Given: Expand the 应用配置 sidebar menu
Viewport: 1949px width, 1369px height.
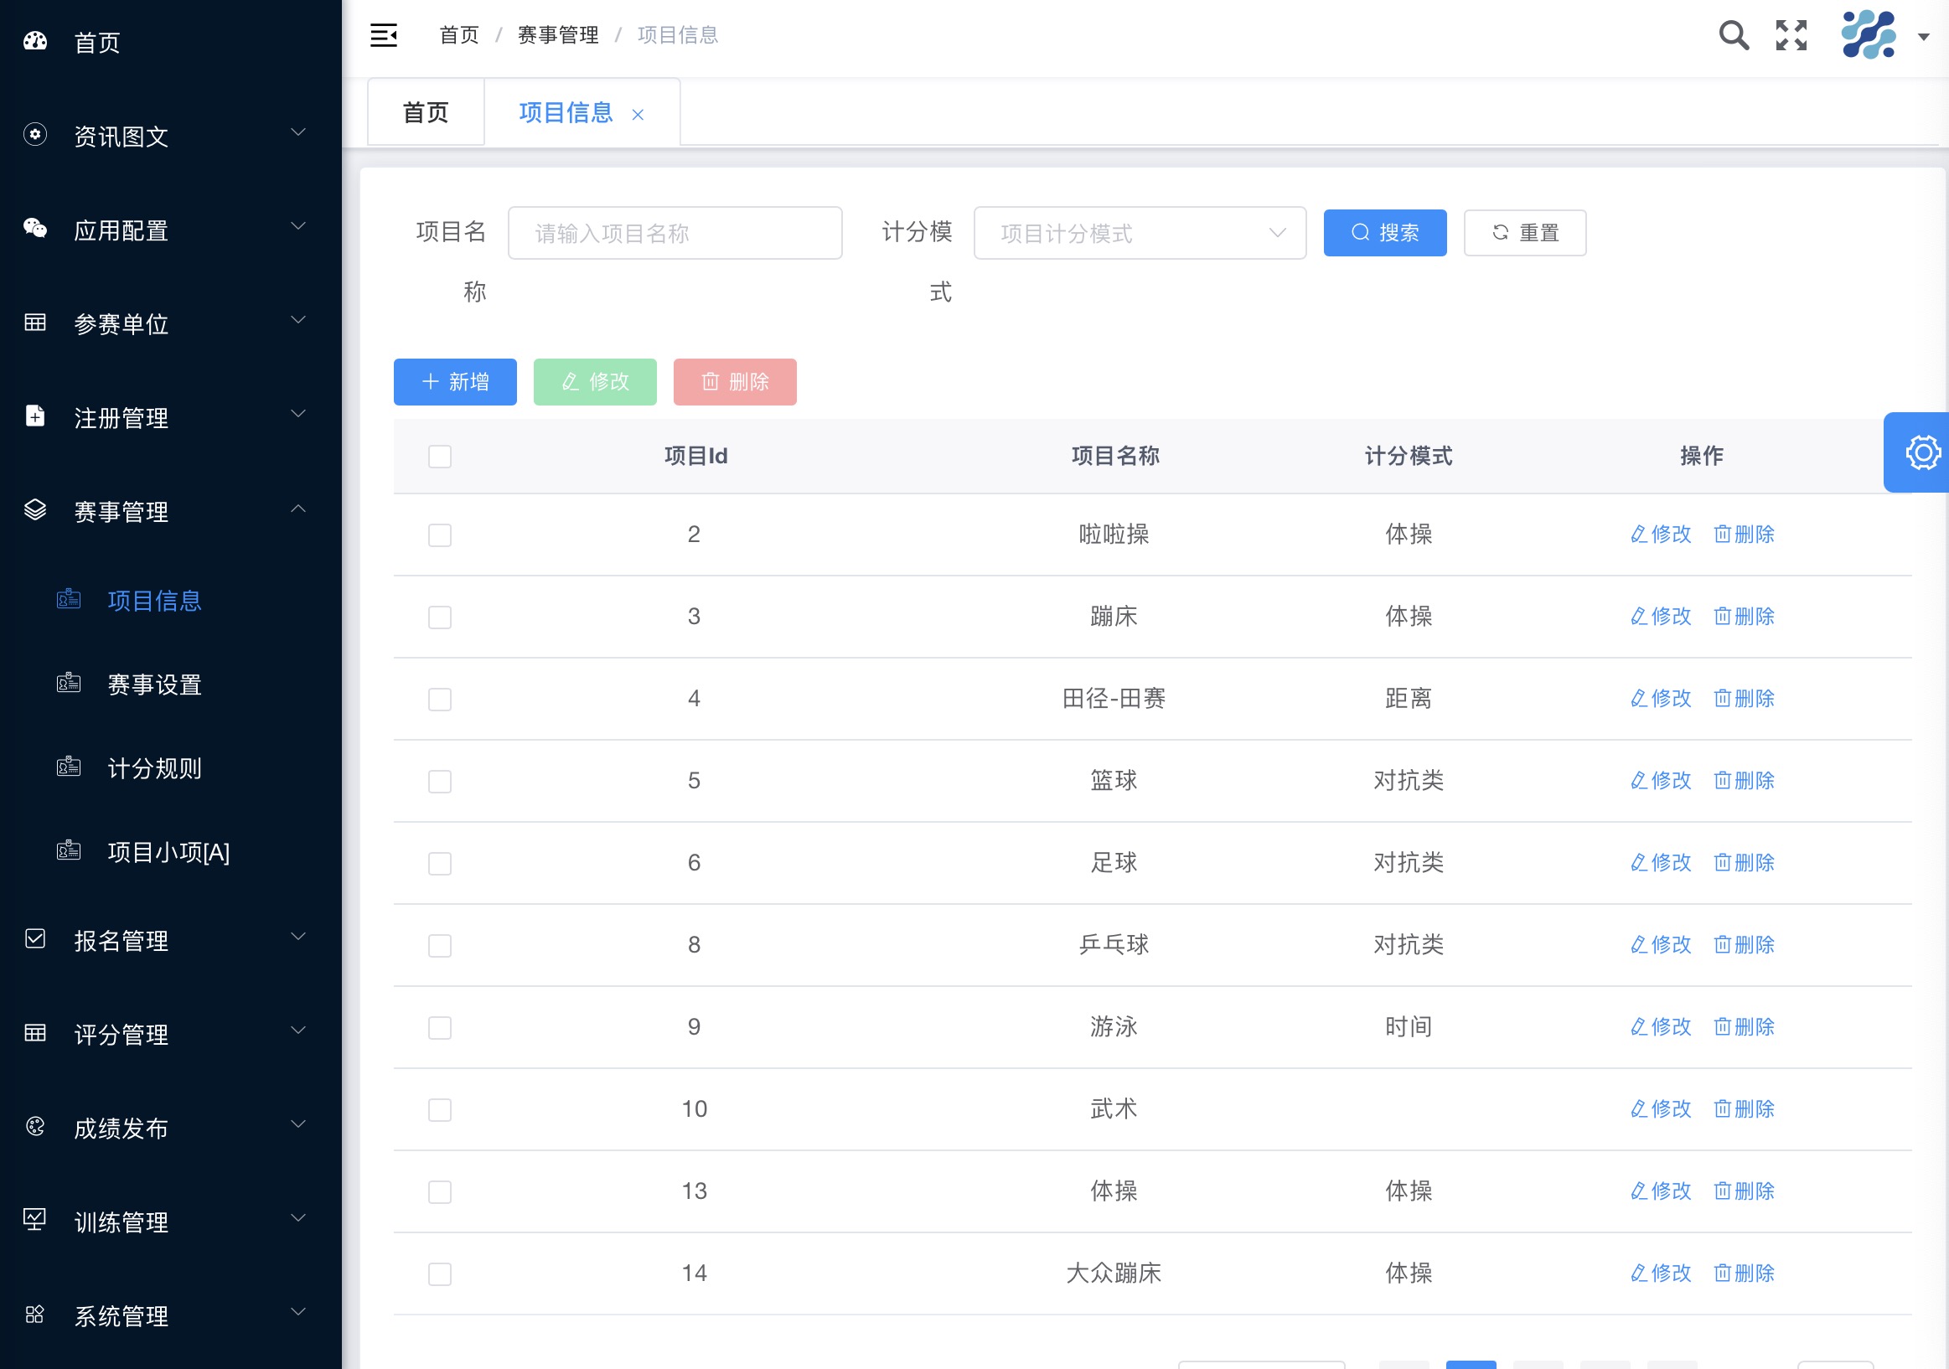Looking at the screenshot, I should (170, 230).
